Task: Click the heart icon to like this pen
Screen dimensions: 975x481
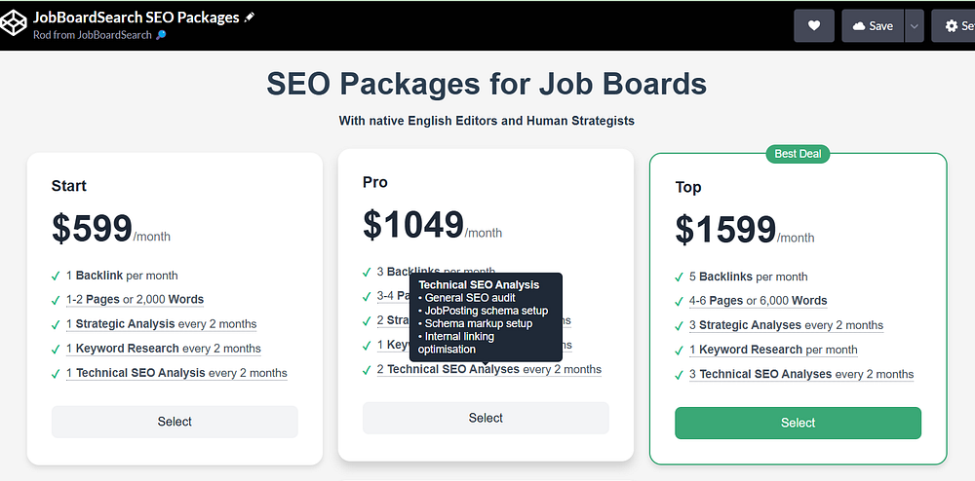Action: tap(814, 26)
